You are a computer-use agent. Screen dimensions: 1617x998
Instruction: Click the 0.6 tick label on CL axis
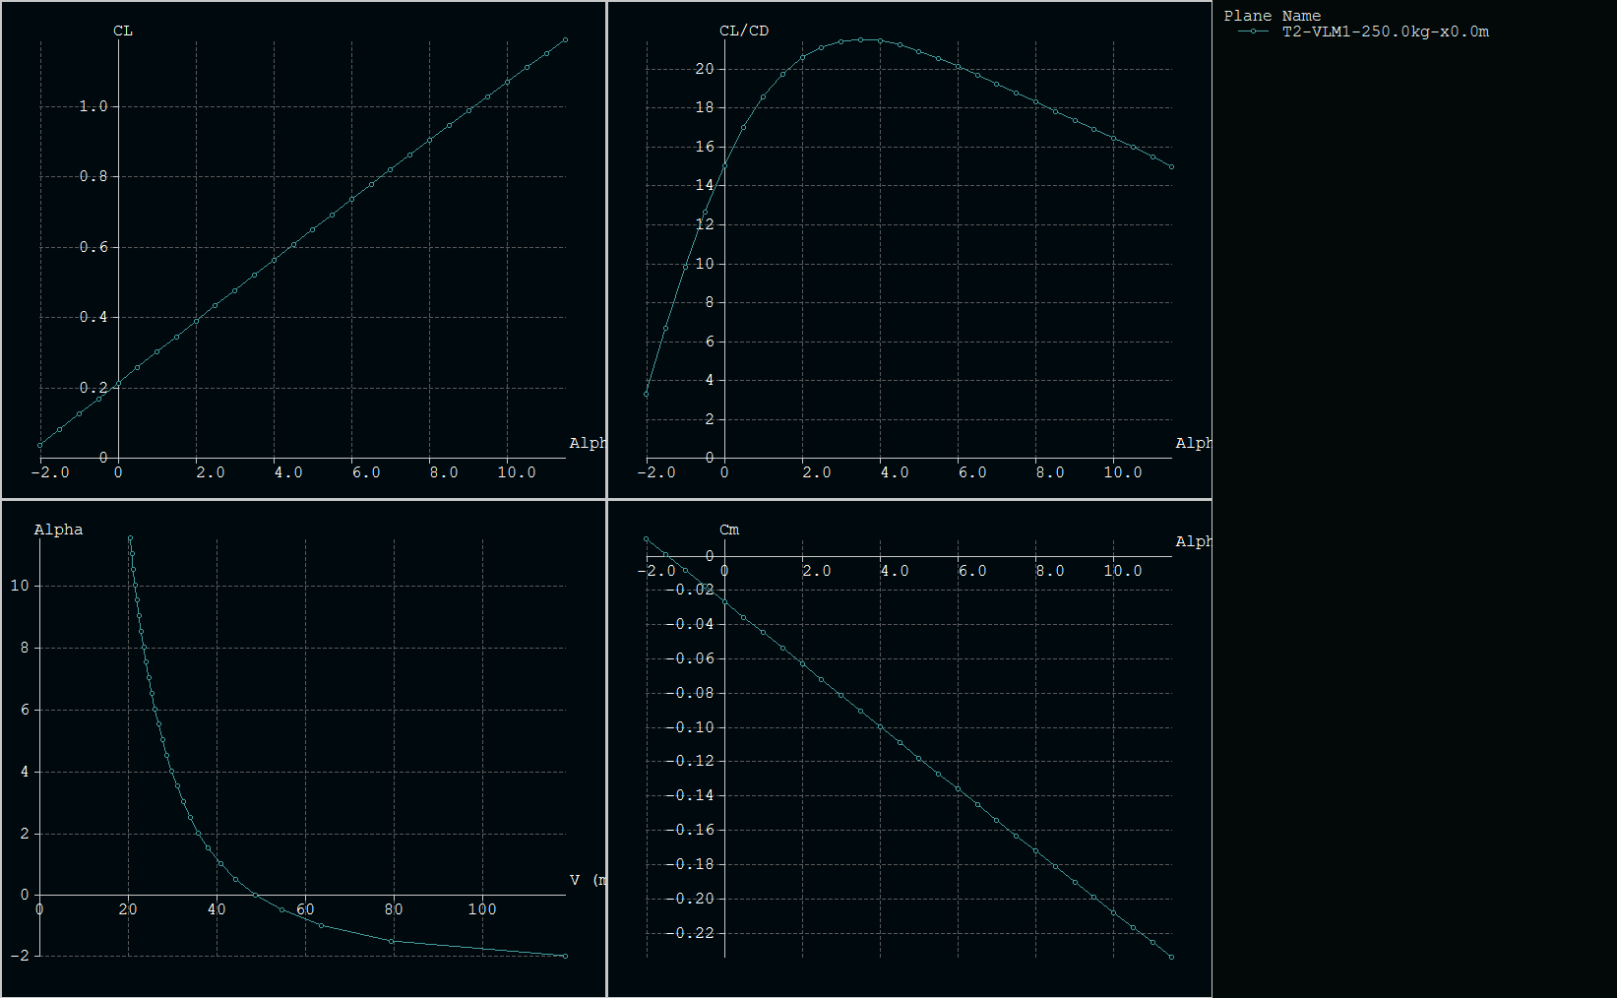[93, 247]
